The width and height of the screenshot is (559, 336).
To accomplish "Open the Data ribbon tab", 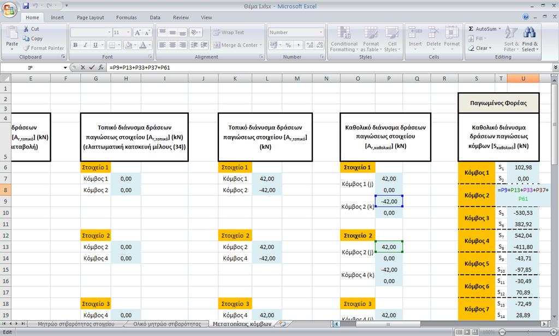I will (x=154, y=17).
